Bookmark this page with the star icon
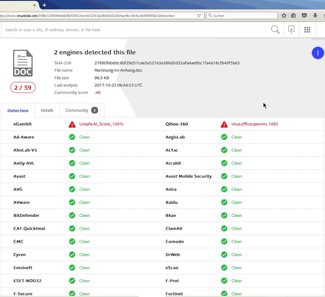The image size is (325, 297). (284, 16)
